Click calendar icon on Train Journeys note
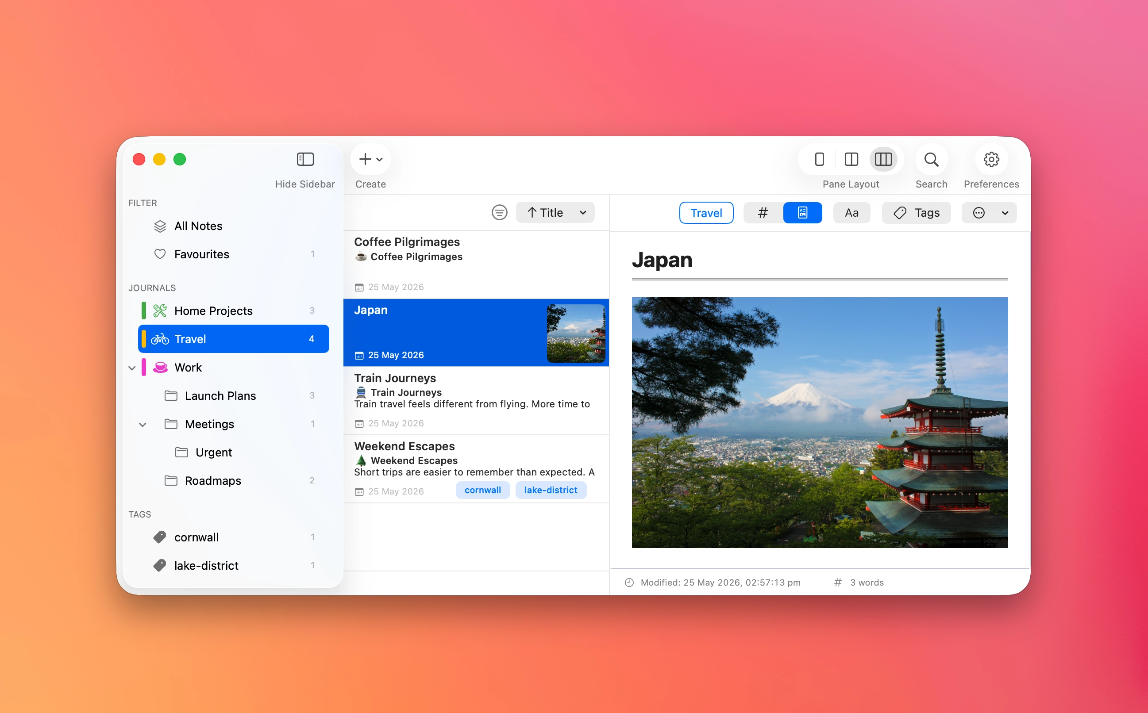This screenshot has height=713, width=1148. click(x=359, y=424)
